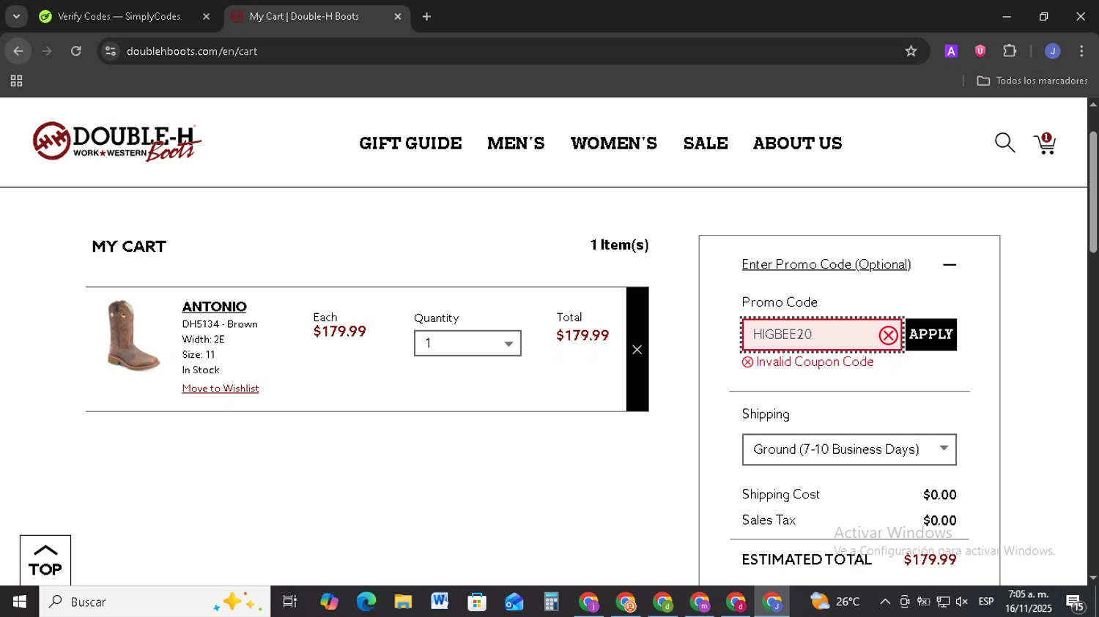Open File Explorer from taskbar
Viewport: 1099px width, 617px height.
click(403, 602)
